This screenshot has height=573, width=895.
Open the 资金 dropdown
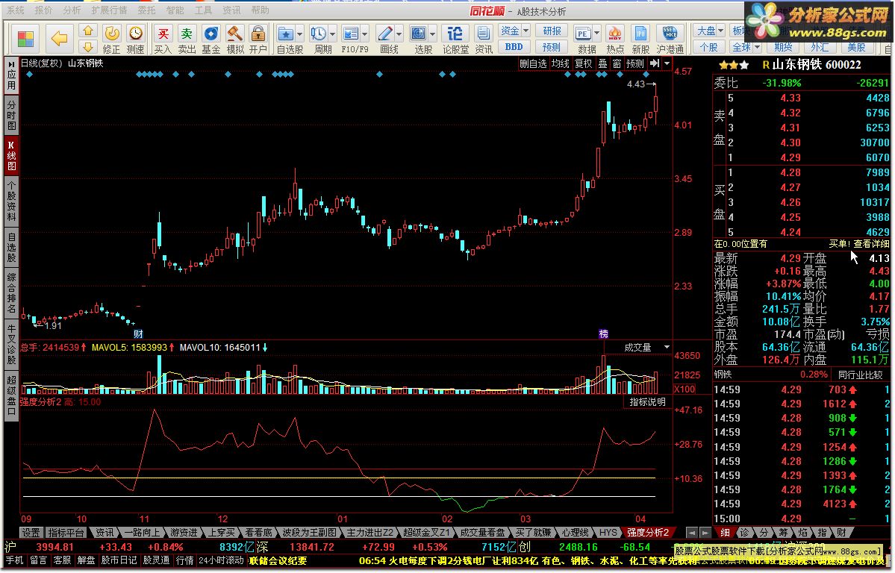[514, 31]
